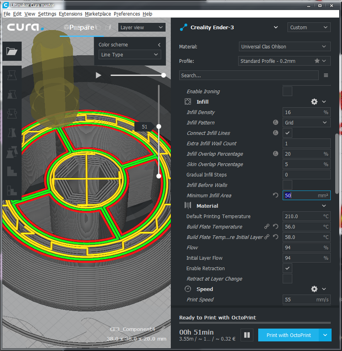Open the Creality Ender-3 printer dropdown
Image resolution: width=342 pixels, height=351 pixels.
[x=275, y=27]
